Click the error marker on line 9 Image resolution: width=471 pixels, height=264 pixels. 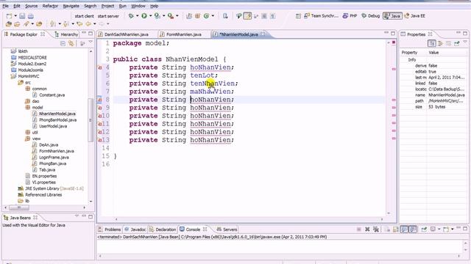point(100,108)
